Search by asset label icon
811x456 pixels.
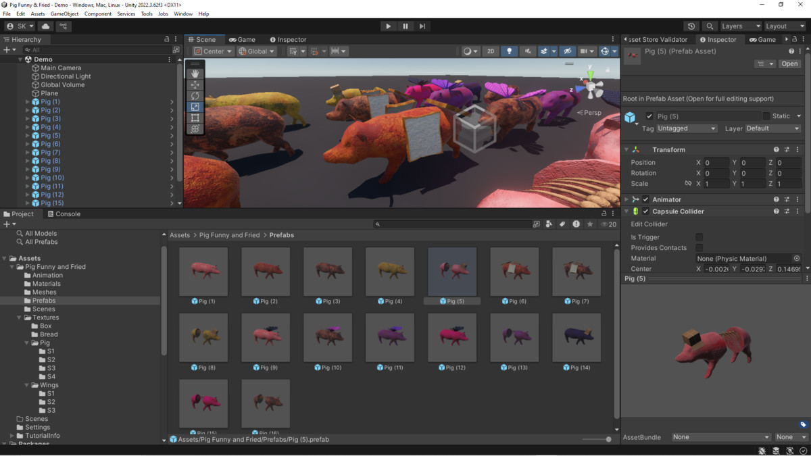[x=562, y=224]
